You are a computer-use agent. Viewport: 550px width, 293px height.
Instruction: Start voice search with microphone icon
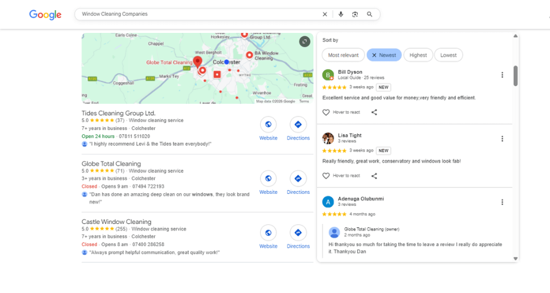(x=341, y=14)
